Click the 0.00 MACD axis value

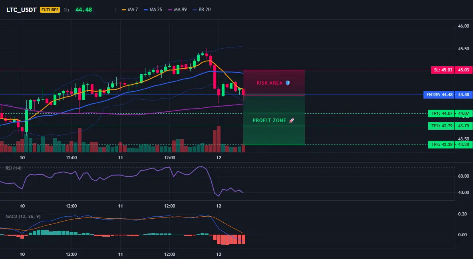(x=463, y=235)
